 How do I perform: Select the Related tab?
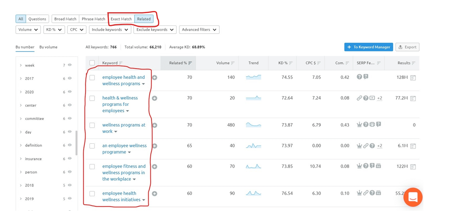tap(144, 19)
